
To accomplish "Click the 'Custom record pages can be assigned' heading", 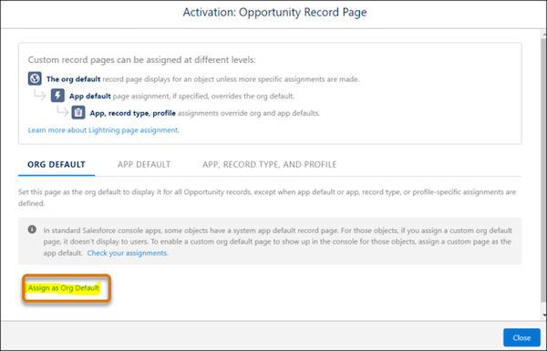I will [x=141, y=59].
